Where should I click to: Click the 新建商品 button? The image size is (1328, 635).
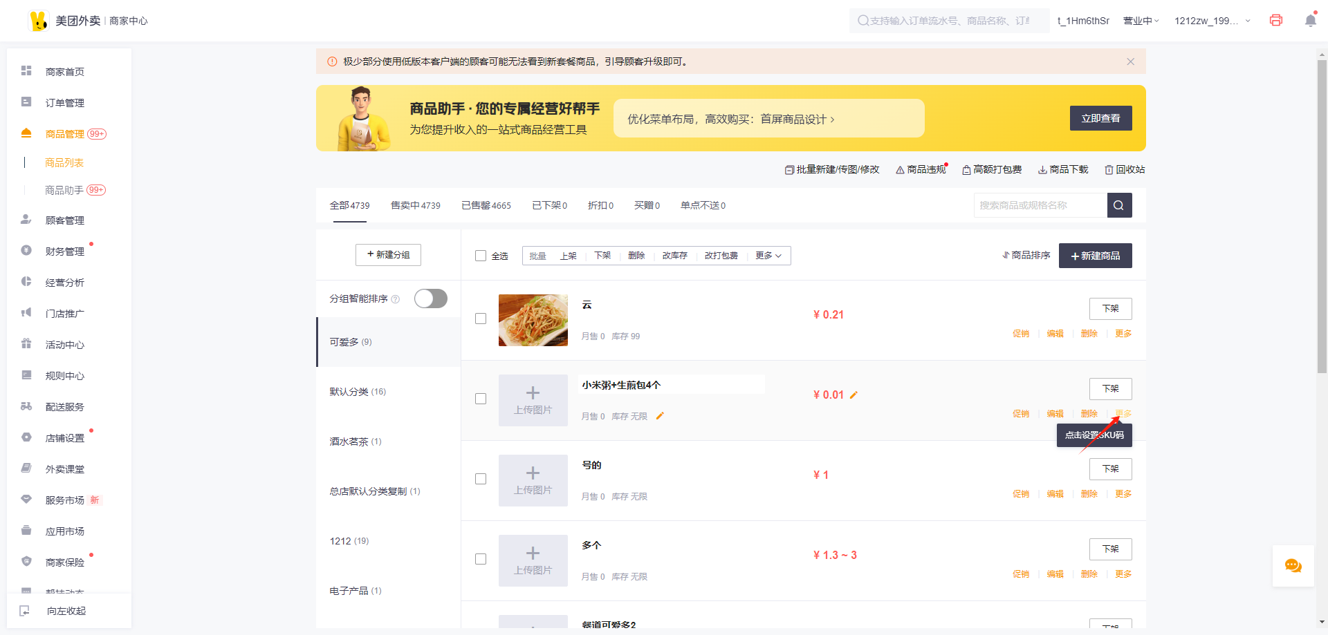coord(1095,256)
